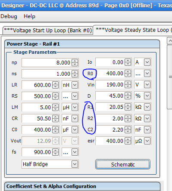Click the C0 spinner arrows

tap(55, 130)
